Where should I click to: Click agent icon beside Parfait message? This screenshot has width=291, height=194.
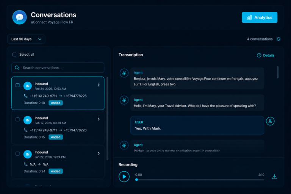pos(124,145)
